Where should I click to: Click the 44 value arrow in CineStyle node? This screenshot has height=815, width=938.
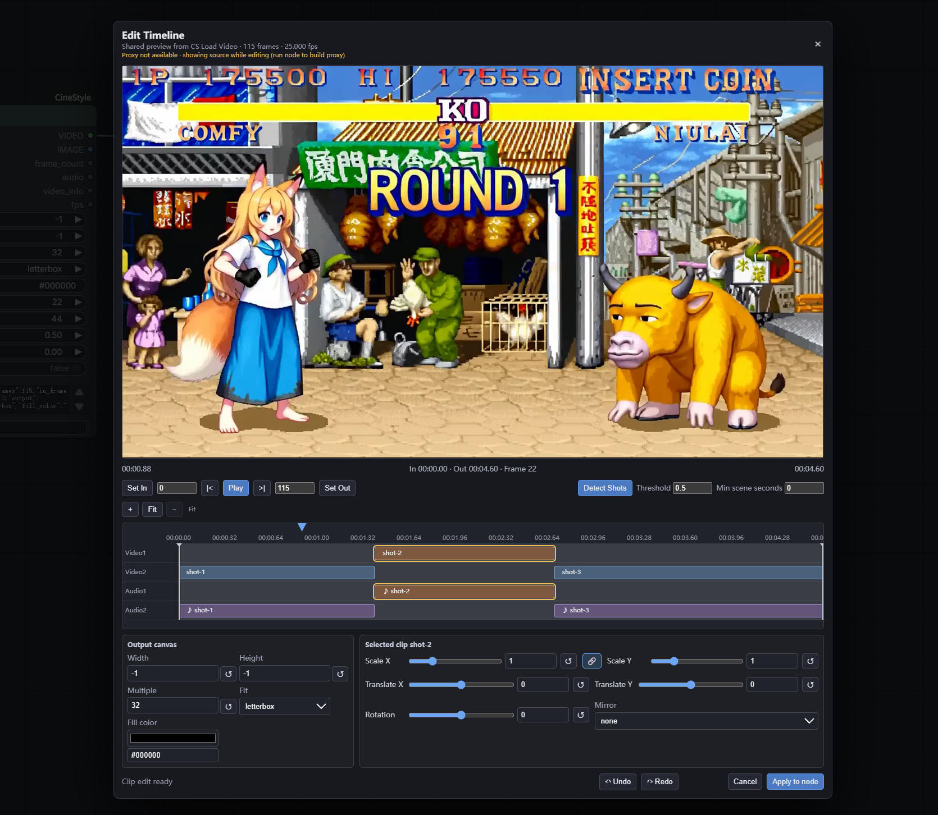click(x=79, y=319)
